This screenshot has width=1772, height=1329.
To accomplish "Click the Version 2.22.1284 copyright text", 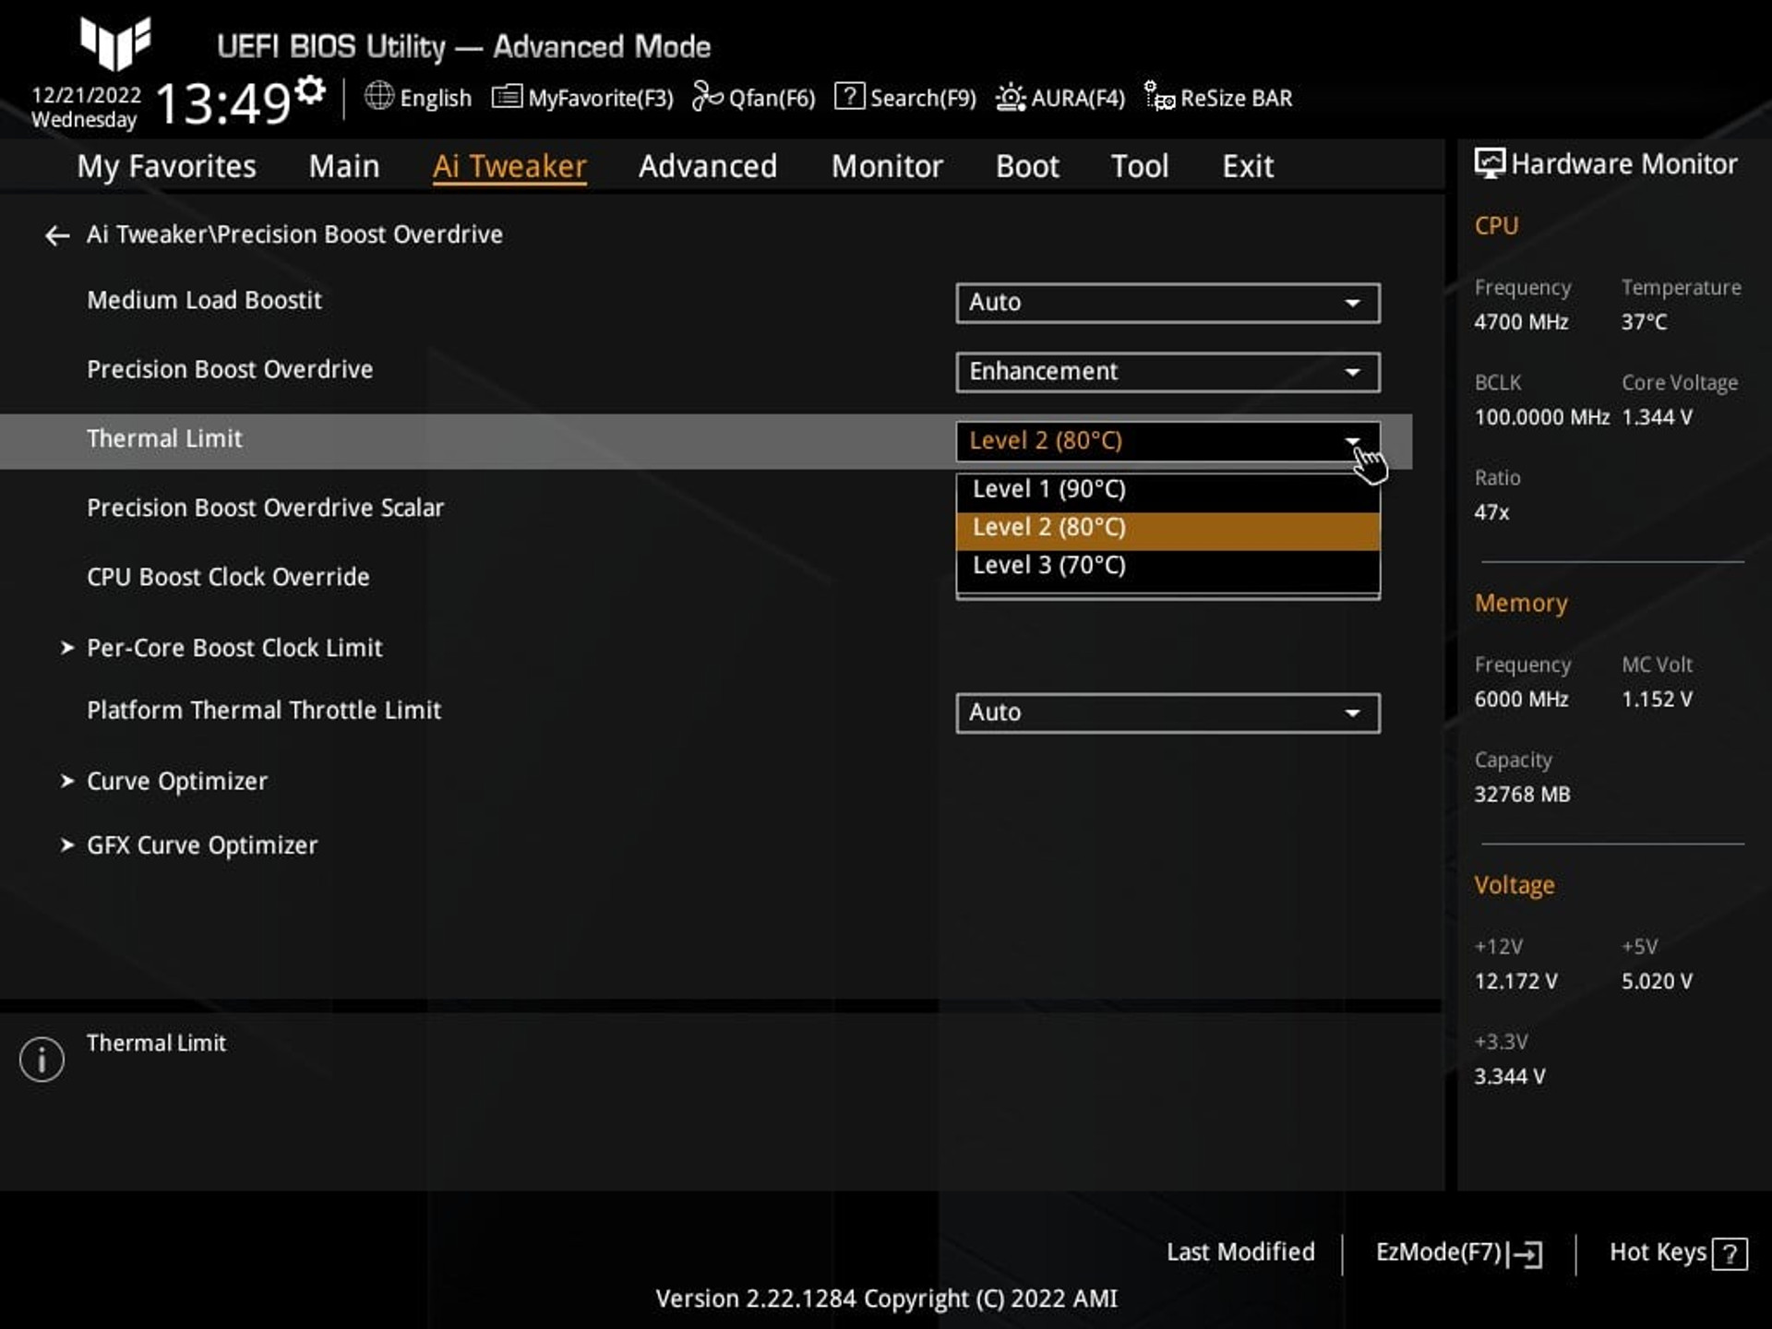I will click(x=886, y=1299).
